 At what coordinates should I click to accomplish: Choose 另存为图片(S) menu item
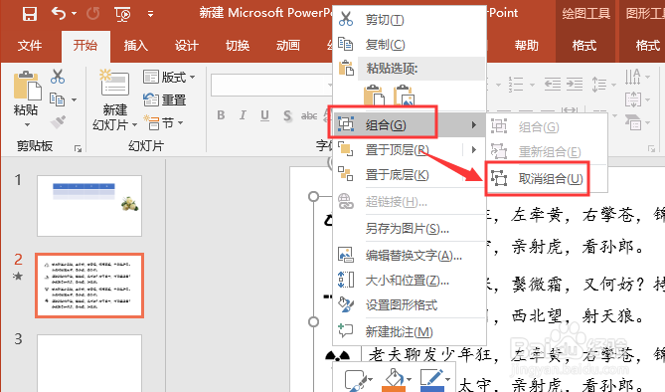[x=409, y=229]
